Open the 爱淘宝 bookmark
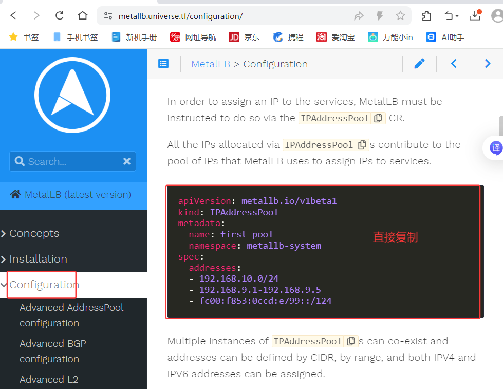The height and width of the screenshot is (389, 503). point(335,37)
